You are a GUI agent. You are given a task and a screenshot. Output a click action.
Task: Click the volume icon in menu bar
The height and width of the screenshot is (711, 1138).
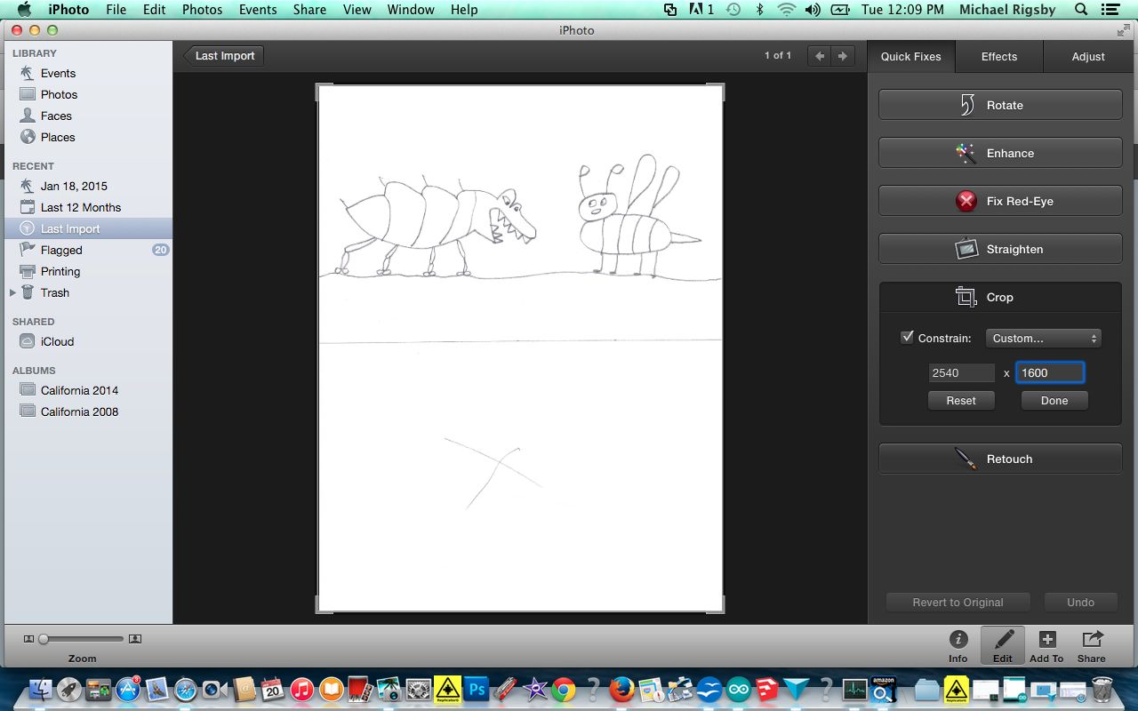pyautogui.click(x=813, y=10)
